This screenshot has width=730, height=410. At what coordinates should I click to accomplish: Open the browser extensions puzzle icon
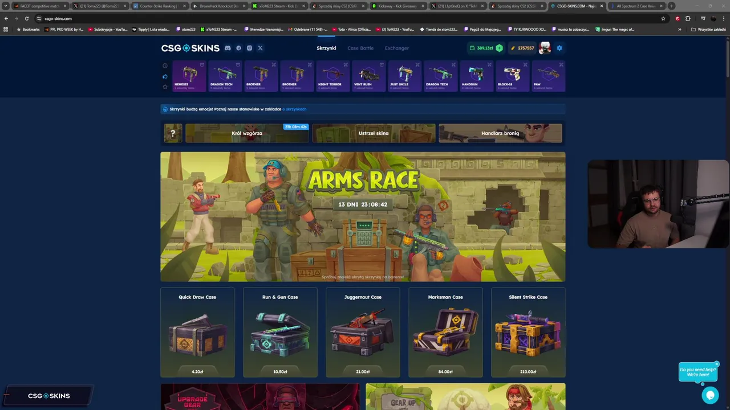688,18
